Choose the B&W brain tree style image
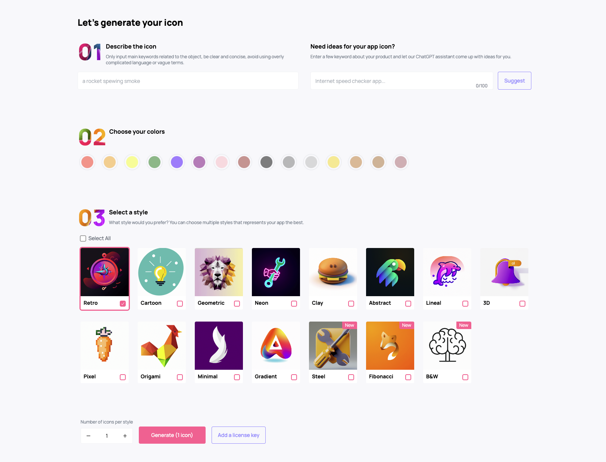This screenshot has height=462, width=606. [x=447, y=345]
